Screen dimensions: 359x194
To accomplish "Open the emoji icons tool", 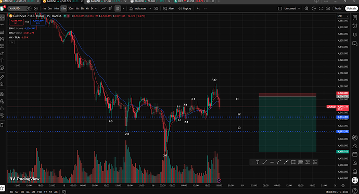I will (x=2, y=68).
